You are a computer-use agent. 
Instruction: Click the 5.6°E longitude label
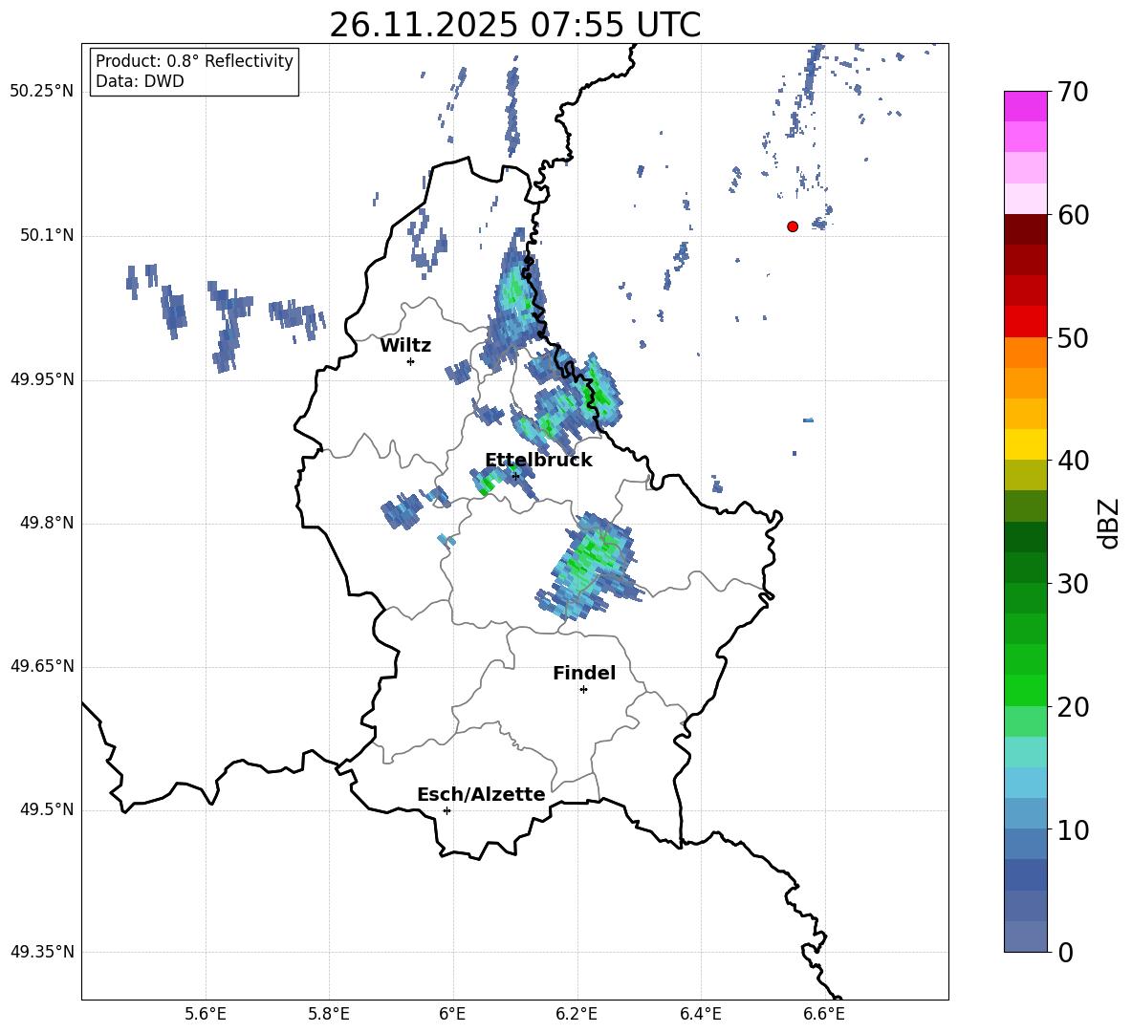(x=206, y=1014)
